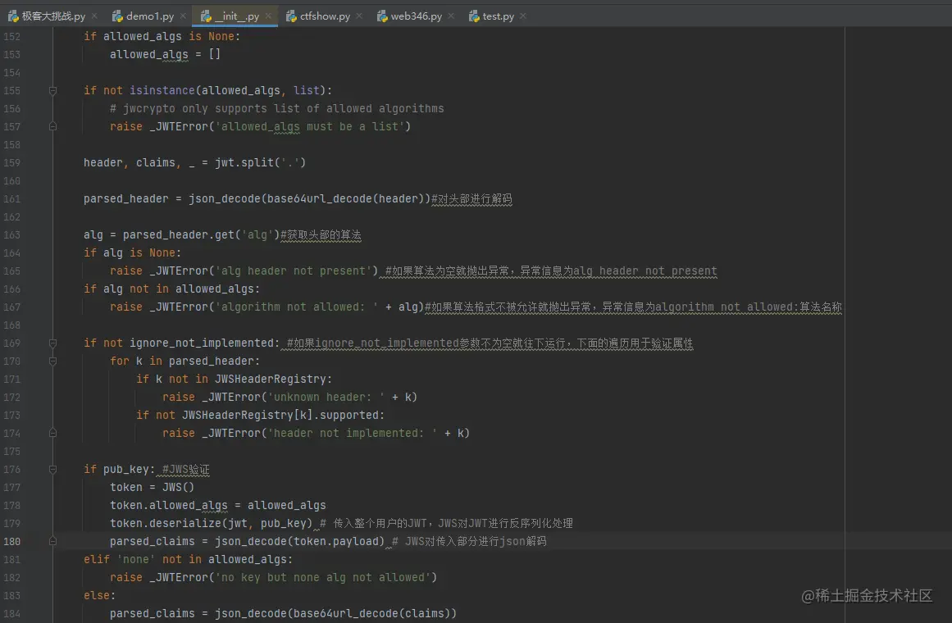Collapse the for-loop fold at line 170
This screenshot has height=623, width=952.
[x=52, y=362]
